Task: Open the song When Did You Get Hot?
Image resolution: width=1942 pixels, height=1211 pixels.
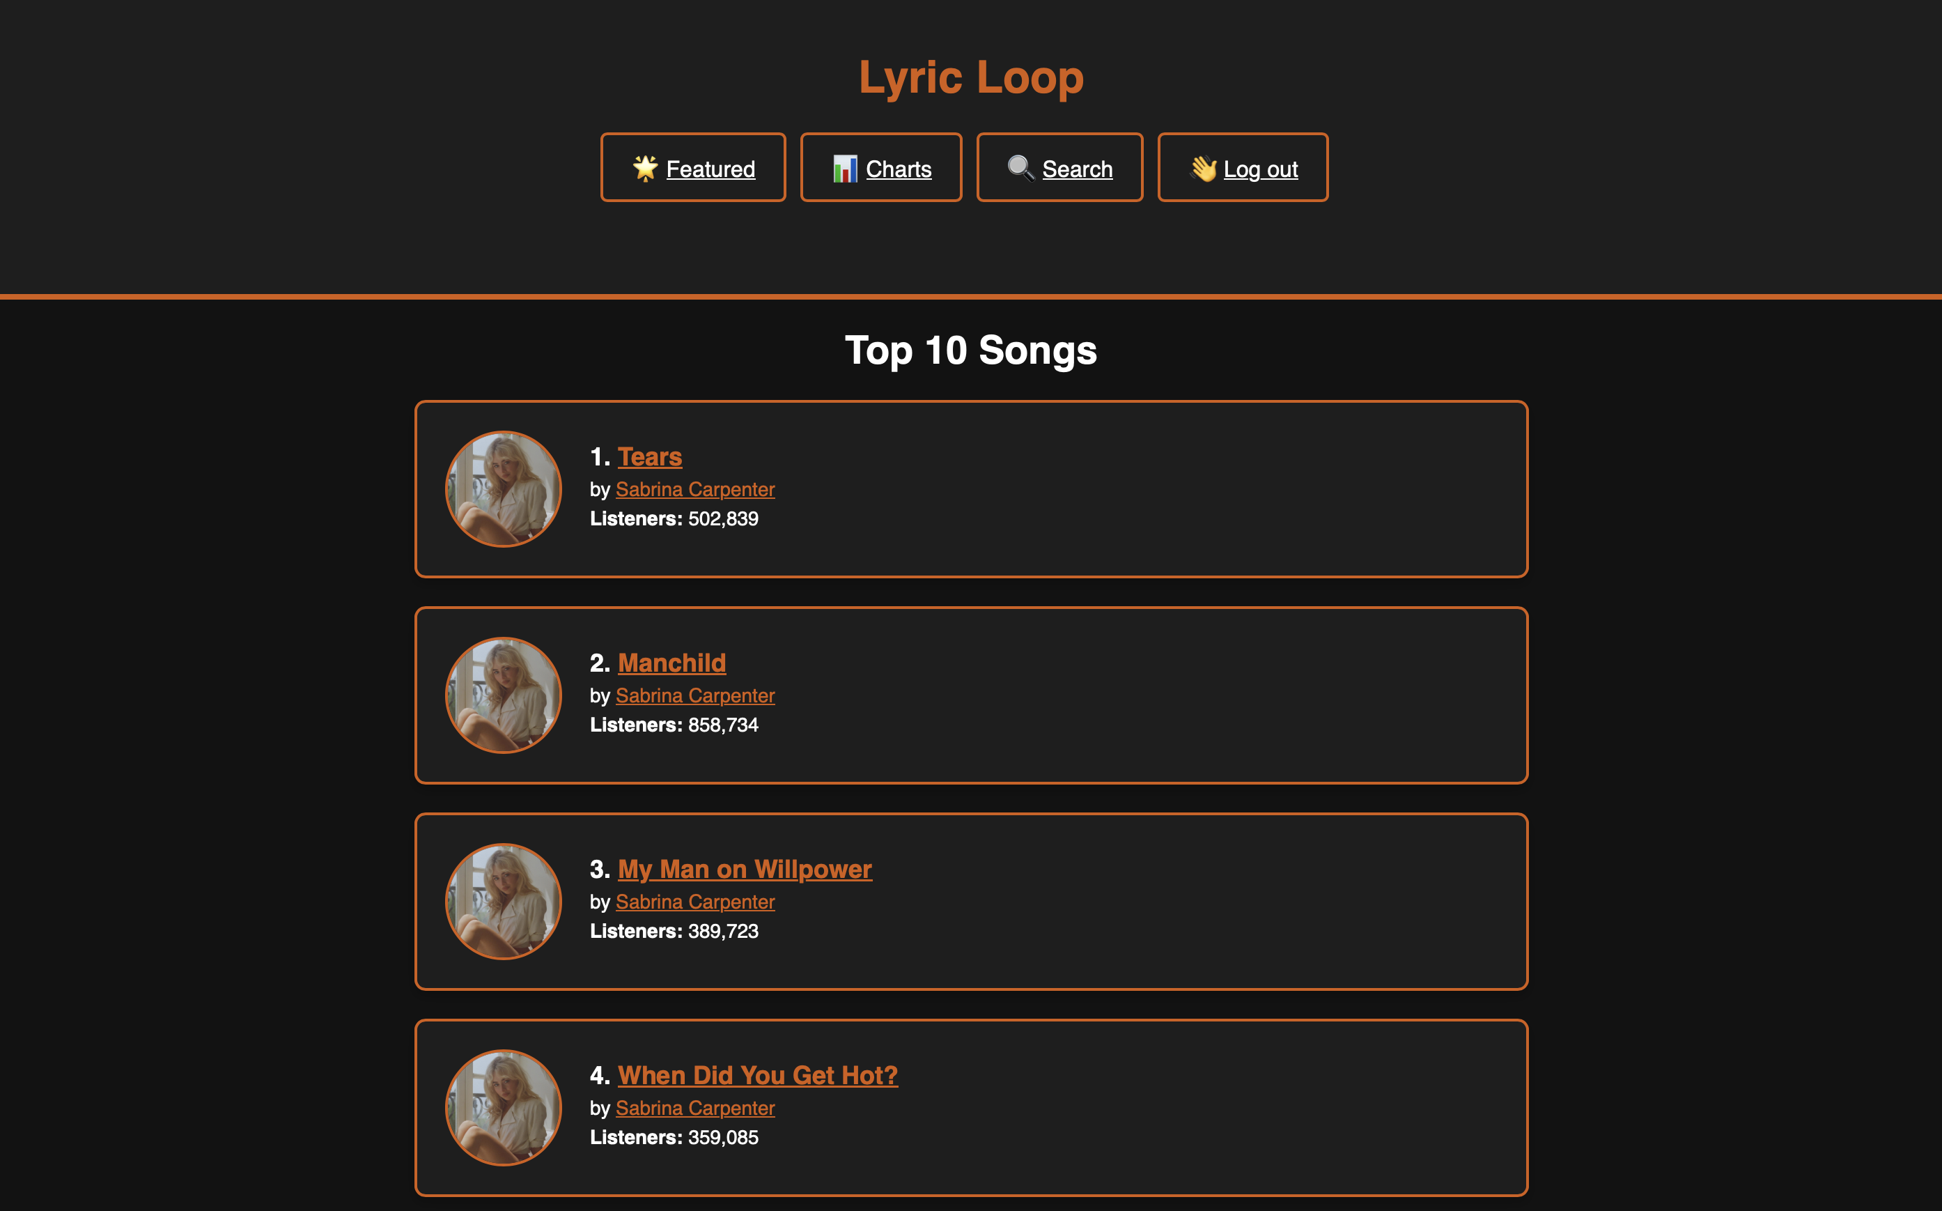Action: [757, 1075]
